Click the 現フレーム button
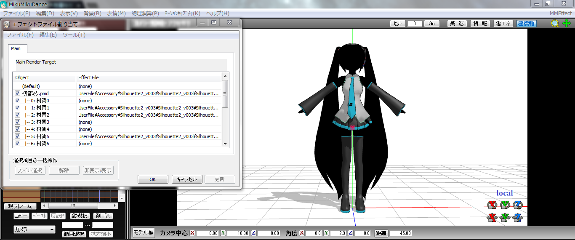 coord(20,206)
